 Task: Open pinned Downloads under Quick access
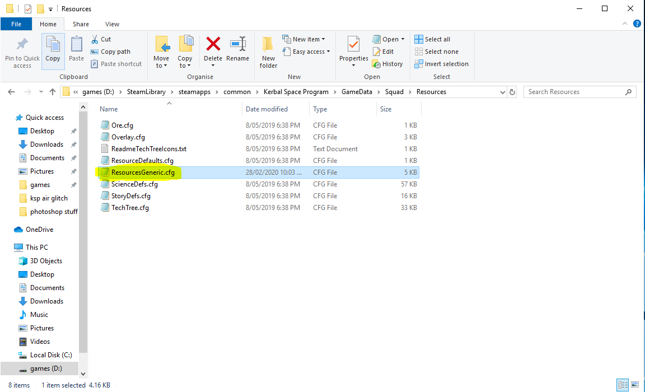coord(46,144)
